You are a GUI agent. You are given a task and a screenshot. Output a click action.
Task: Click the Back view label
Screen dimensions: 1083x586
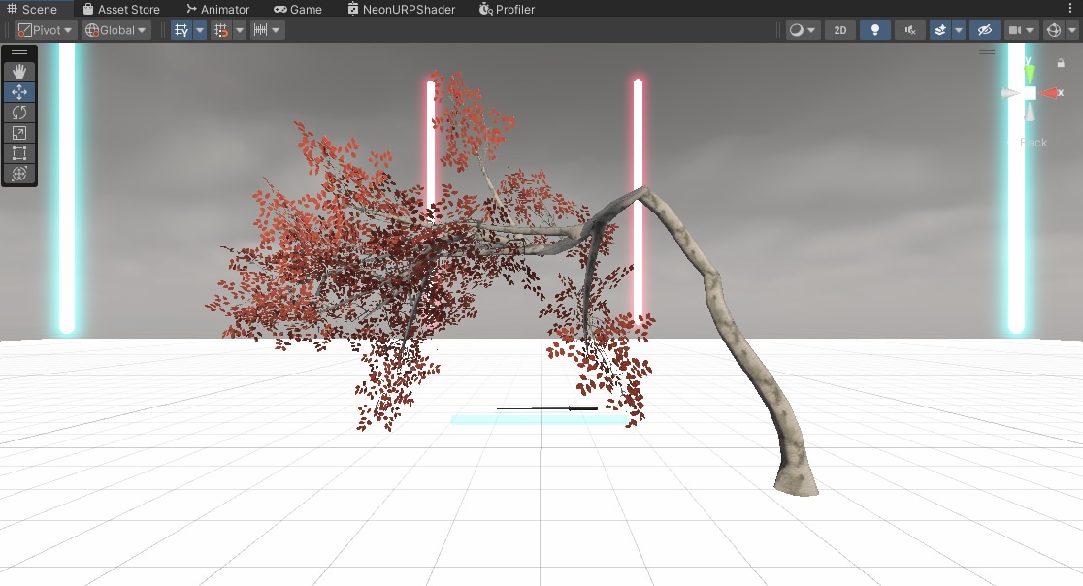tap(1034, 143)
